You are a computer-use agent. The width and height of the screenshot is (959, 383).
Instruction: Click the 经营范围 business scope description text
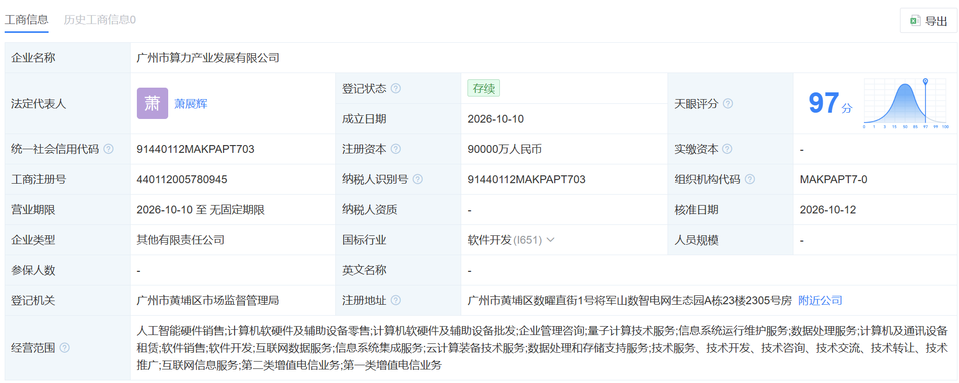coord(542,348)
